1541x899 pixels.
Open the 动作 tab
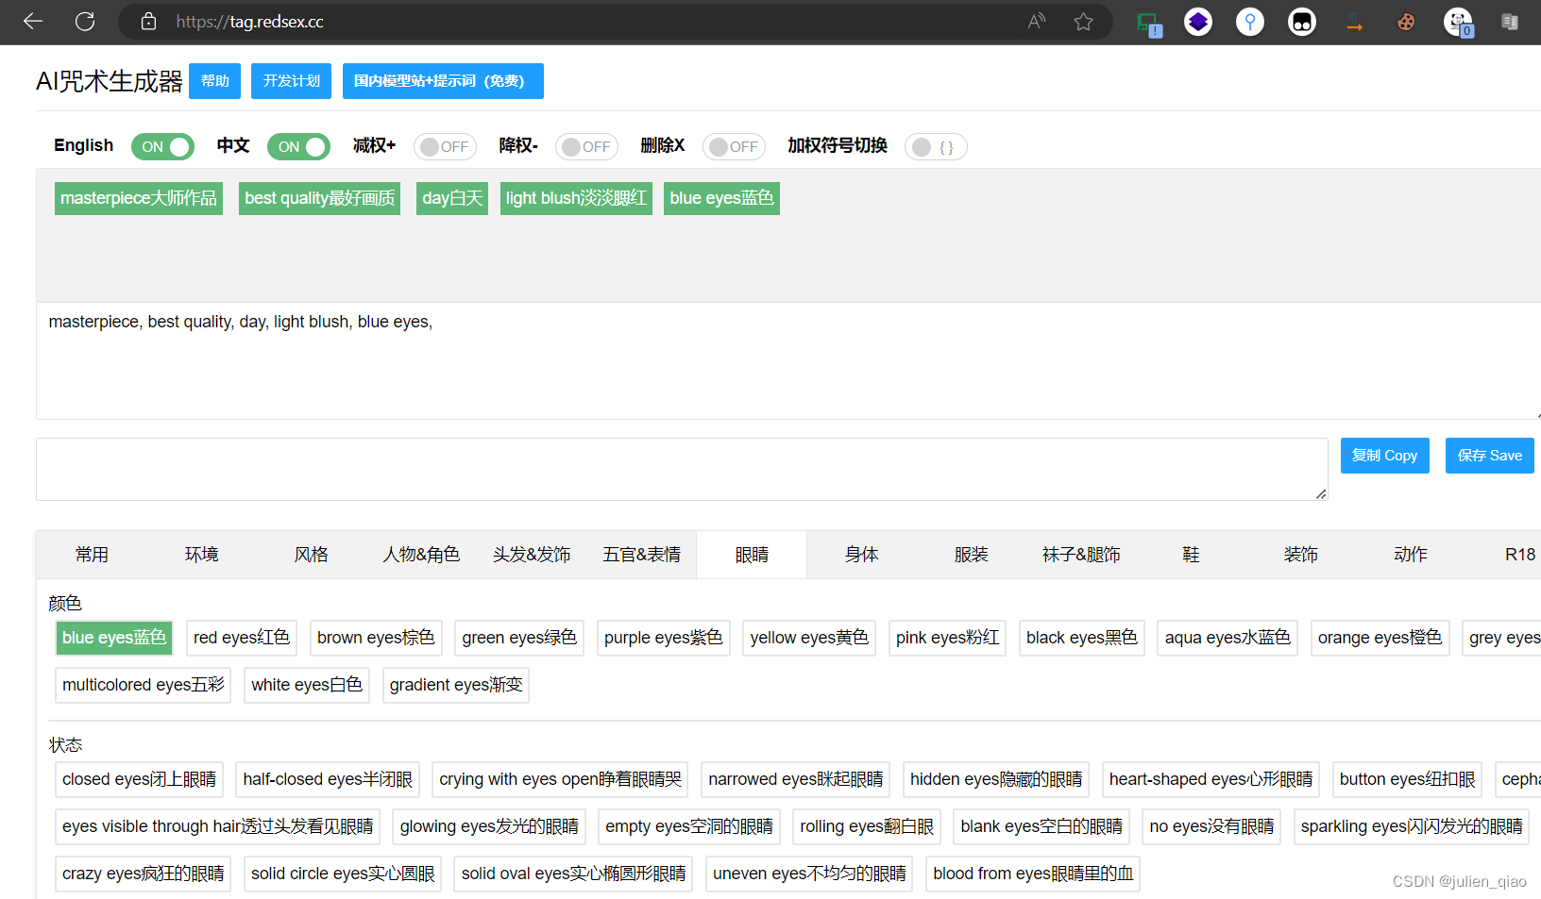click(1410, 555)
